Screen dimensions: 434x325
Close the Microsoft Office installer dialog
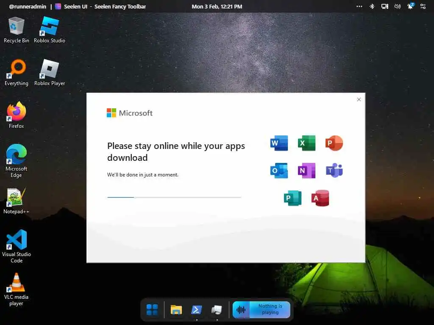359,99
